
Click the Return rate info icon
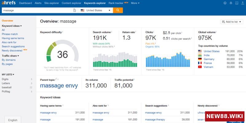[136, 32]
